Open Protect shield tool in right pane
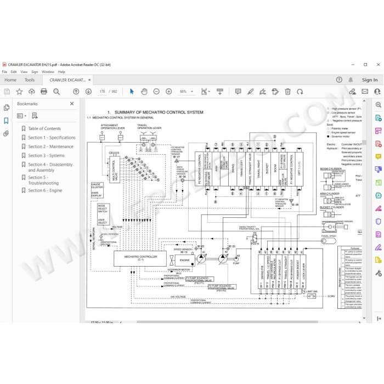Viewport: 384px width, 384px height. tap(379, 222)
